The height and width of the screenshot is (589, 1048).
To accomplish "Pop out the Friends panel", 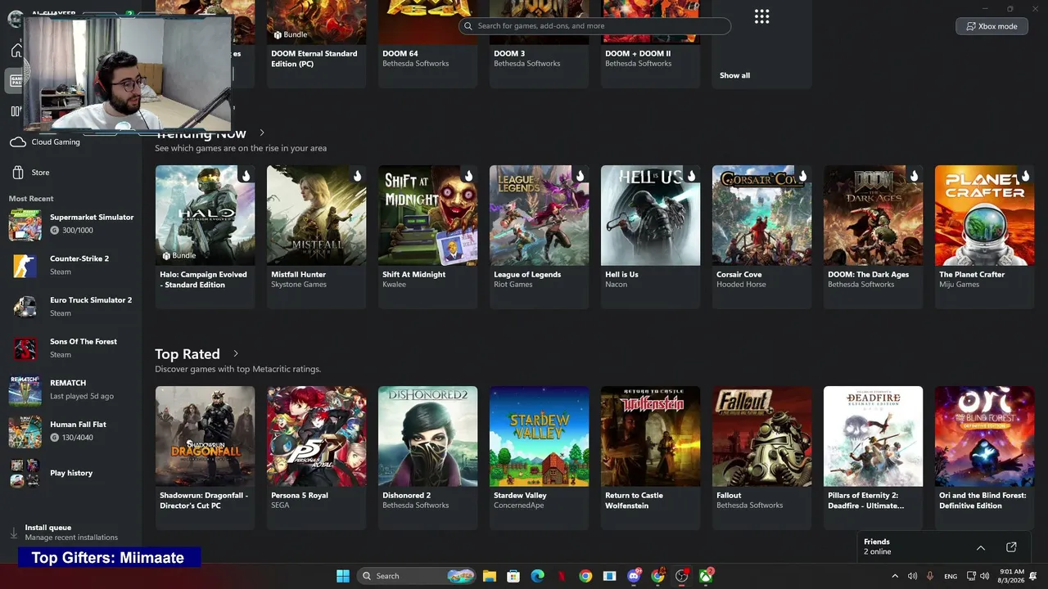I will click(1011, 547).
